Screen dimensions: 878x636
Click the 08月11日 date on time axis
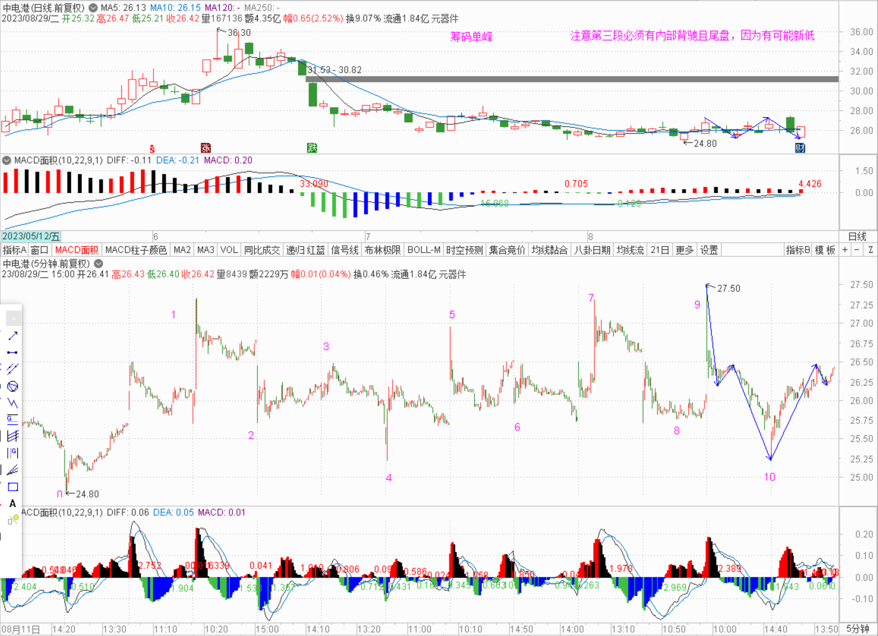point(21,629)
